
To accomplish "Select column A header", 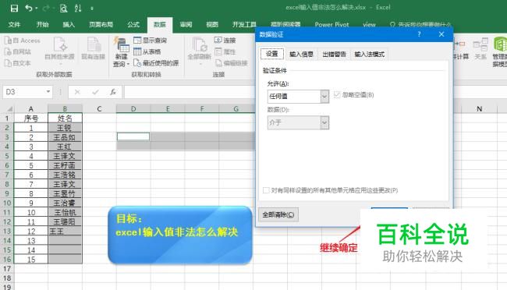I will [31, 108].
